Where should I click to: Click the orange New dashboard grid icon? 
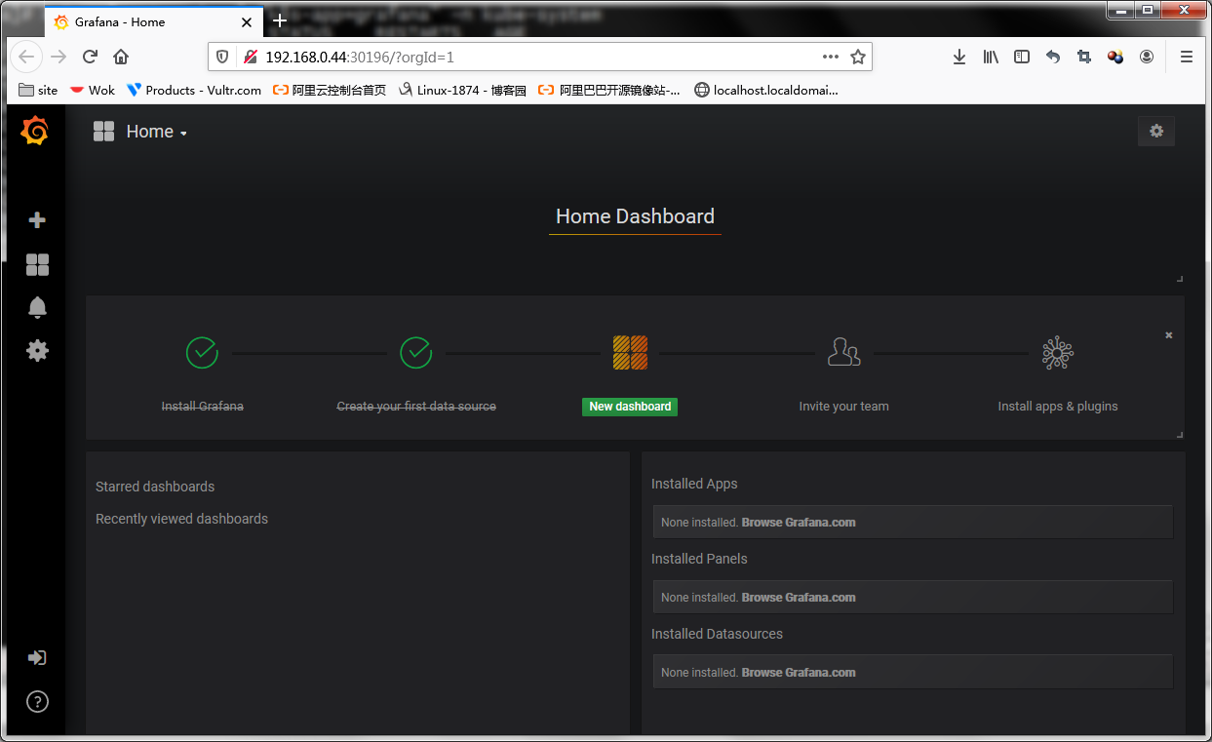630,352
